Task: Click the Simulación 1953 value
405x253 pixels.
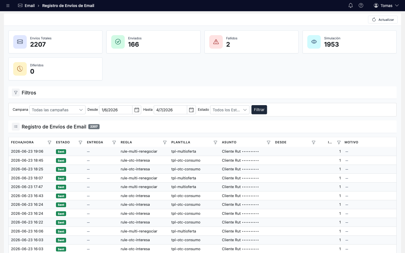Action: [x=331, y=44]
